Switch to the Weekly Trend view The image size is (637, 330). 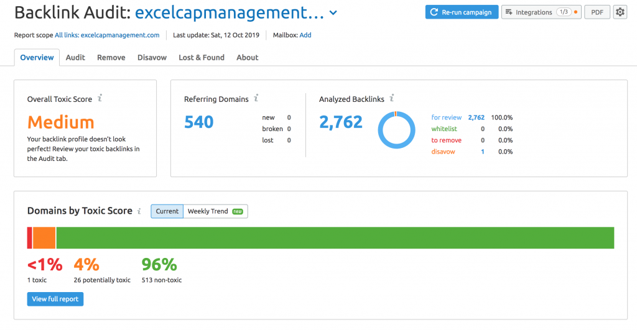(x=215, y=211)
